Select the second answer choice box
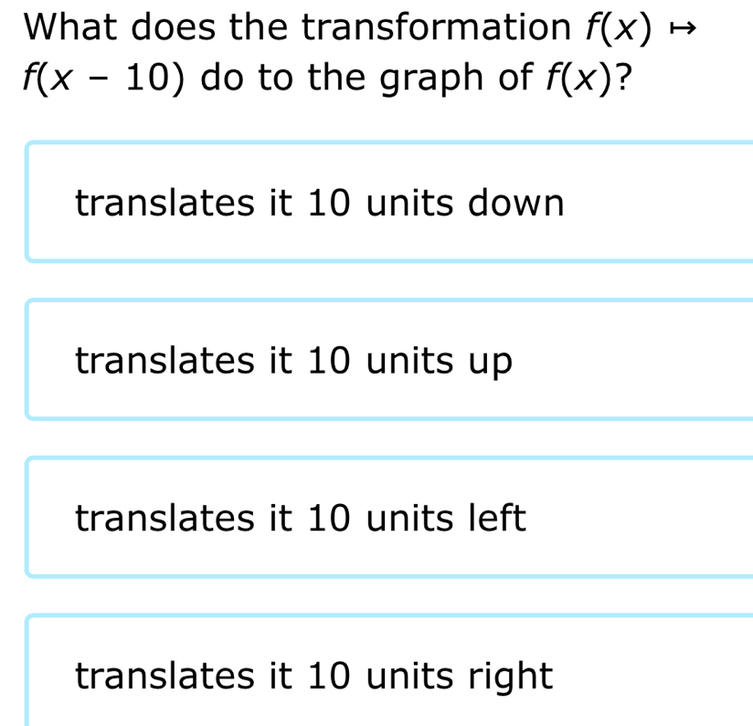This screenshot has width=753, height=726. pyautogui.click(x=389, y=360)
